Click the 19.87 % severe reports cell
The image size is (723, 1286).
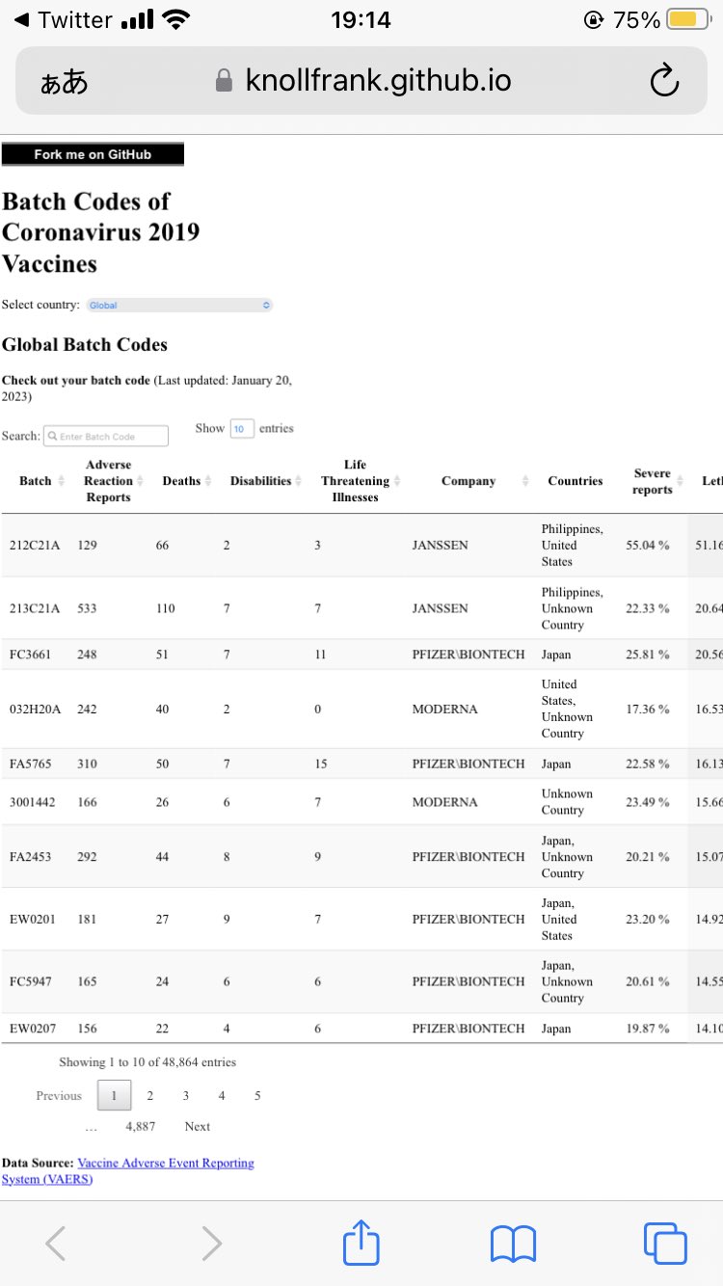[647, 1029]
